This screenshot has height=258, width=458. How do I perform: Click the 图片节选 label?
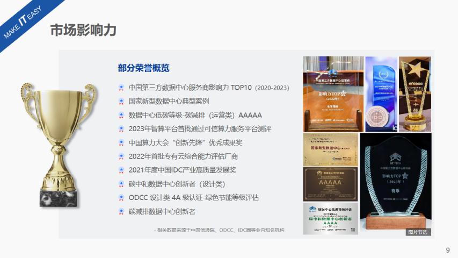tap(418, 232)
